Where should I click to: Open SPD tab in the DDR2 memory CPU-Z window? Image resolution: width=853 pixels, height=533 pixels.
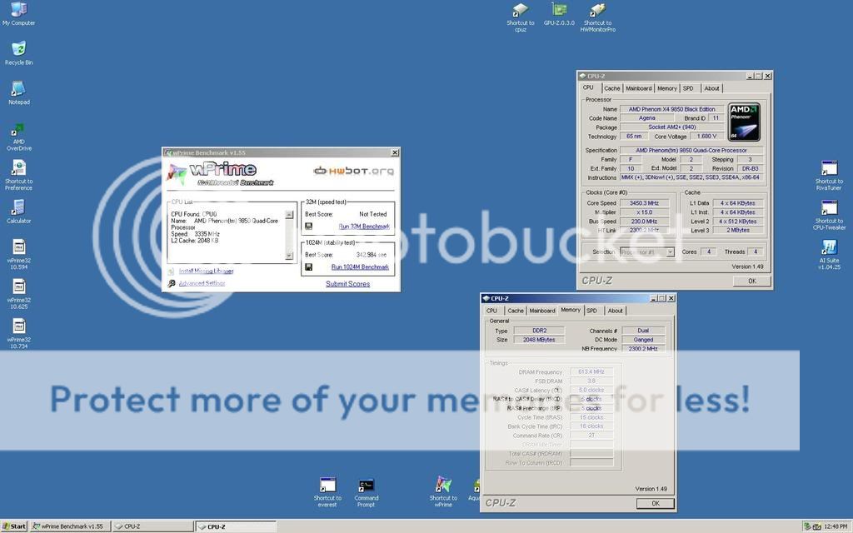point(592,311)
